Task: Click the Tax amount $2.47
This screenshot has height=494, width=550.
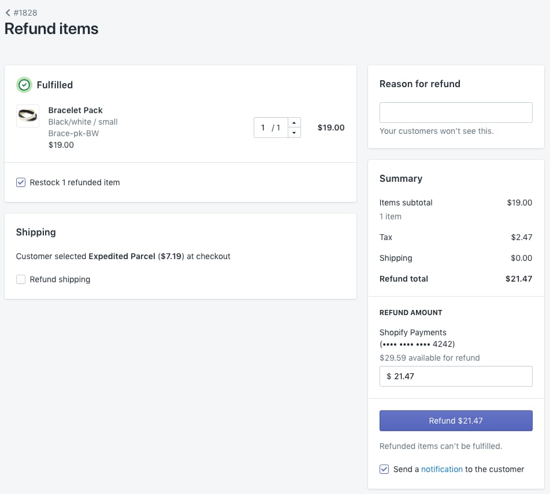Action: pyautogui.click(x=521, y=237)
